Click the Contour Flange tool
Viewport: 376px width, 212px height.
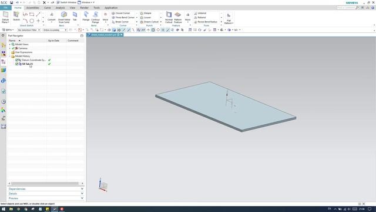pyautogui.click(x=95, y=17)
